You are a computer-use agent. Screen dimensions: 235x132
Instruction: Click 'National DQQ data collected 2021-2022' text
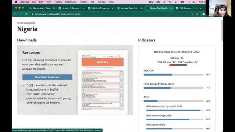coord(177,52)
